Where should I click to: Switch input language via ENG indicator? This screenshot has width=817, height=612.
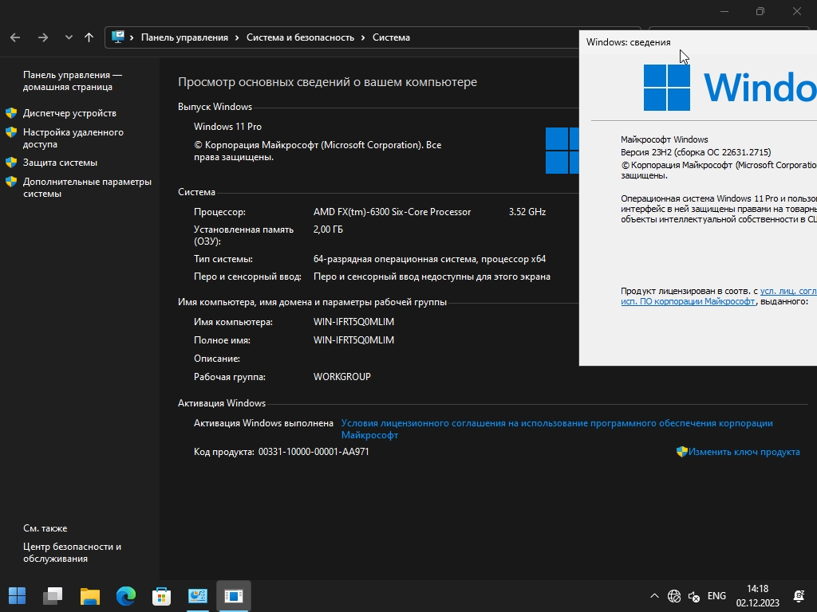pos(716,596)
